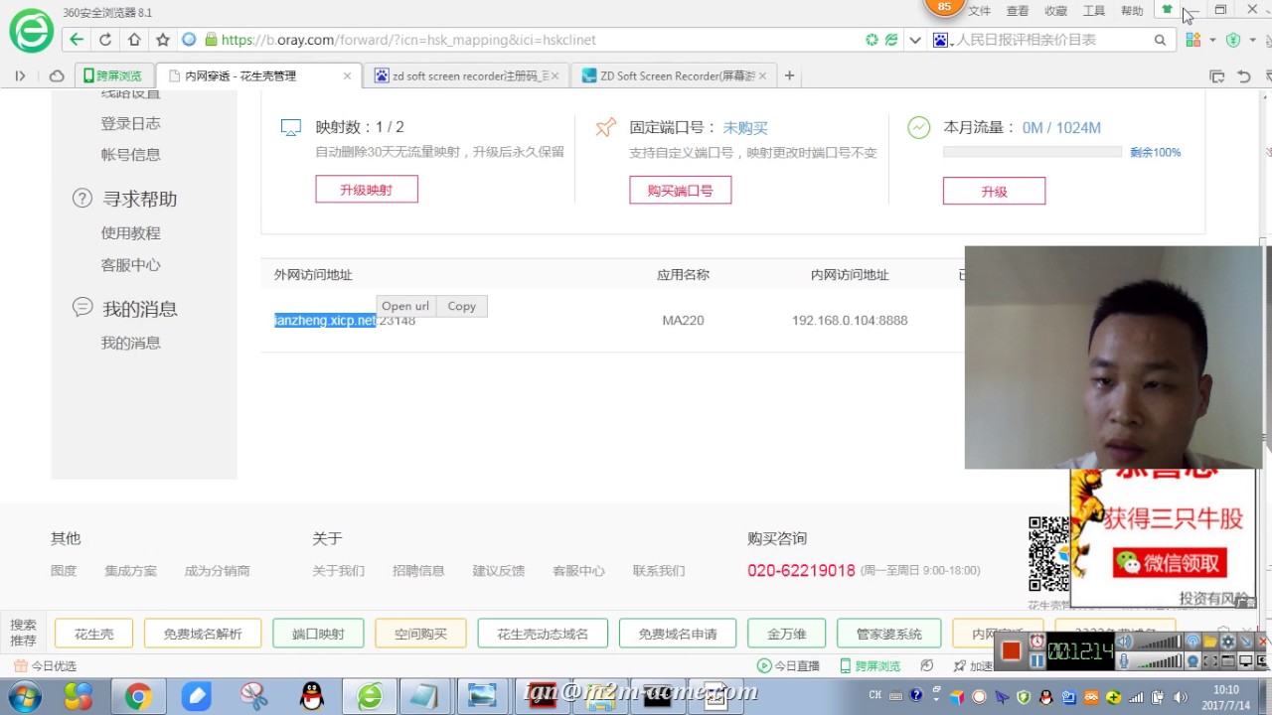This screenshot has height=715, width=1272.
Task: Click the 微信领取 ad button
Action: 1170,563
